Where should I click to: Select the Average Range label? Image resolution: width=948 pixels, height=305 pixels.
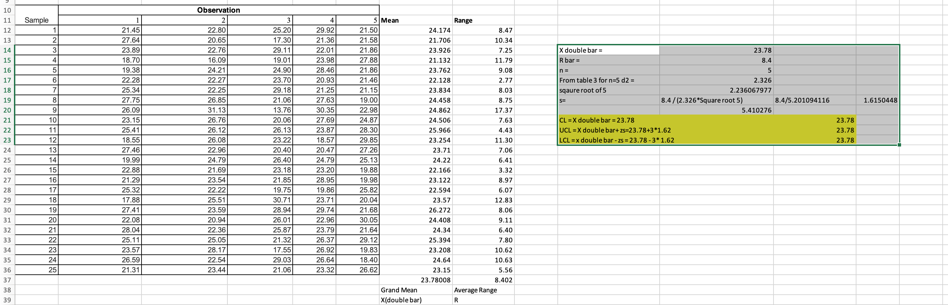pyautogui.click(x=483, y=290)
